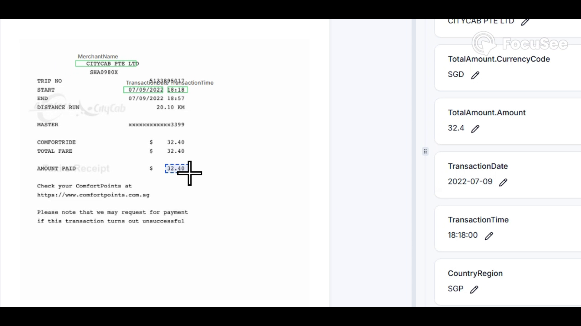Edit the SGD currency code value
This screenshot has height=326, width=581.
[x=475, y=75]
